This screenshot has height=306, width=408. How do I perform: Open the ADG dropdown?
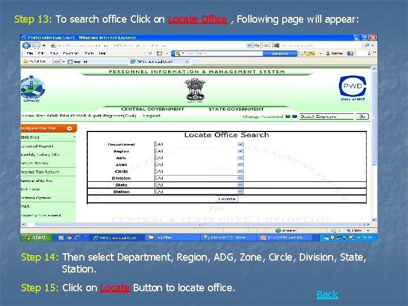click(x=240, y=158)
